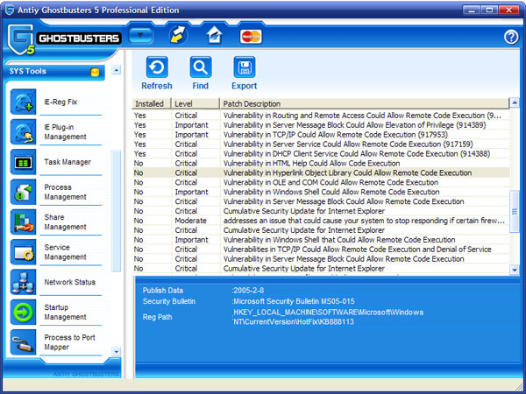Open Network Status icon
Screen dimensions: 526x394
click(x=23, y=282)
